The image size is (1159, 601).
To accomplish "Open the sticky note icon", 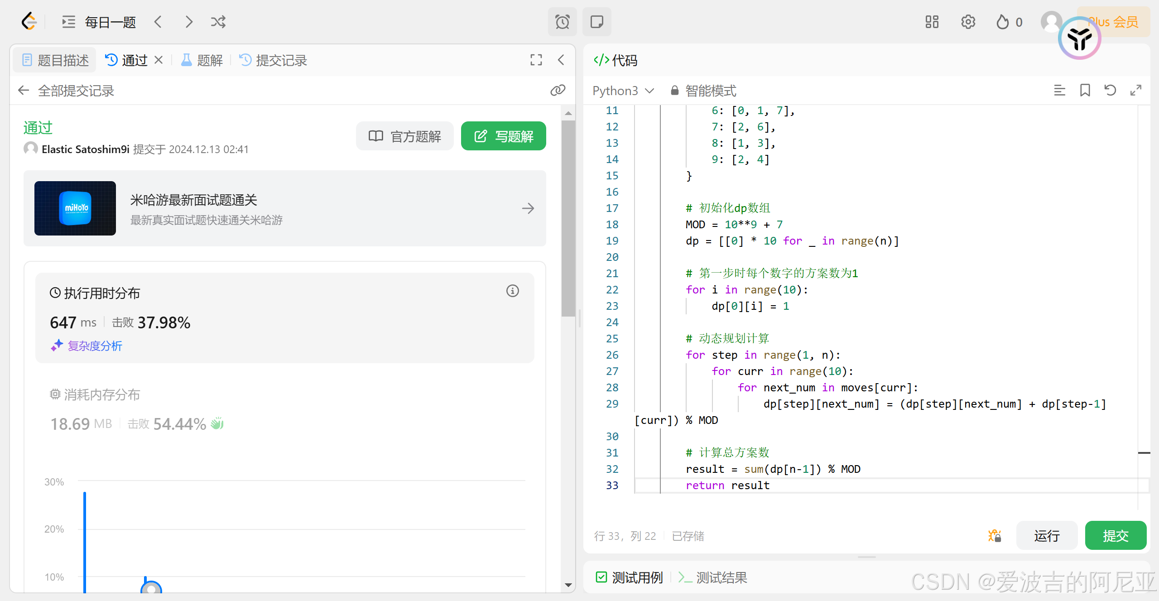I will click(596, 22).
